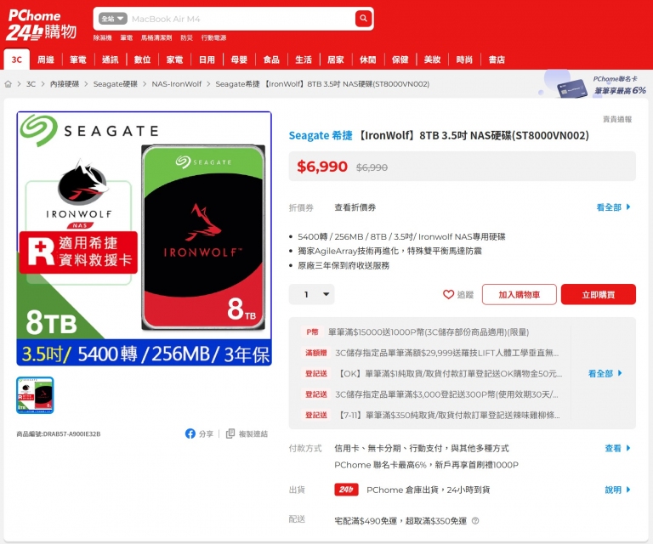Click the 加入購物車 button
This screenshot has height=544, width=653.
click(x=519, y=295)
